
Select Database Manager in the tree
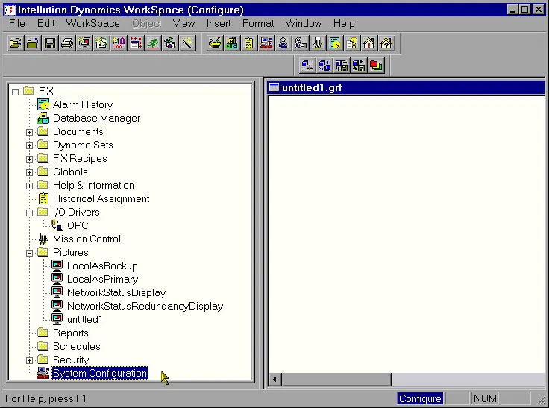[x=97, y=118]
